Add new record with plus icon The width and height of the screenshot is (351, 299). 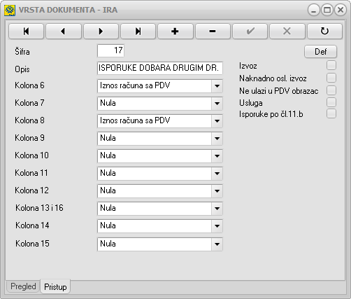(175, 31)
